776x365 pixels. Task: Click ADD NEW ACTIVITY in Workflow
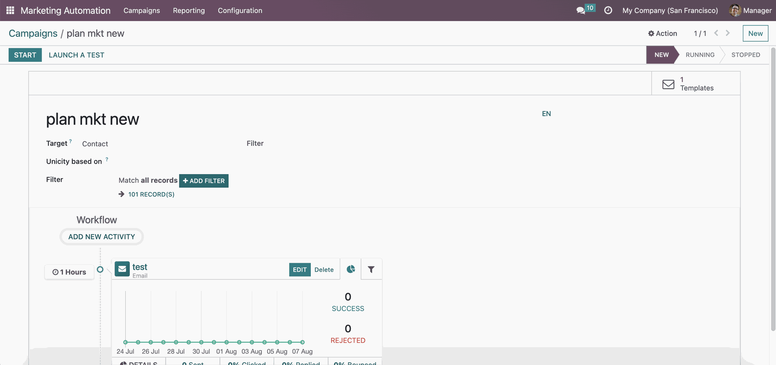pos(101,237)
